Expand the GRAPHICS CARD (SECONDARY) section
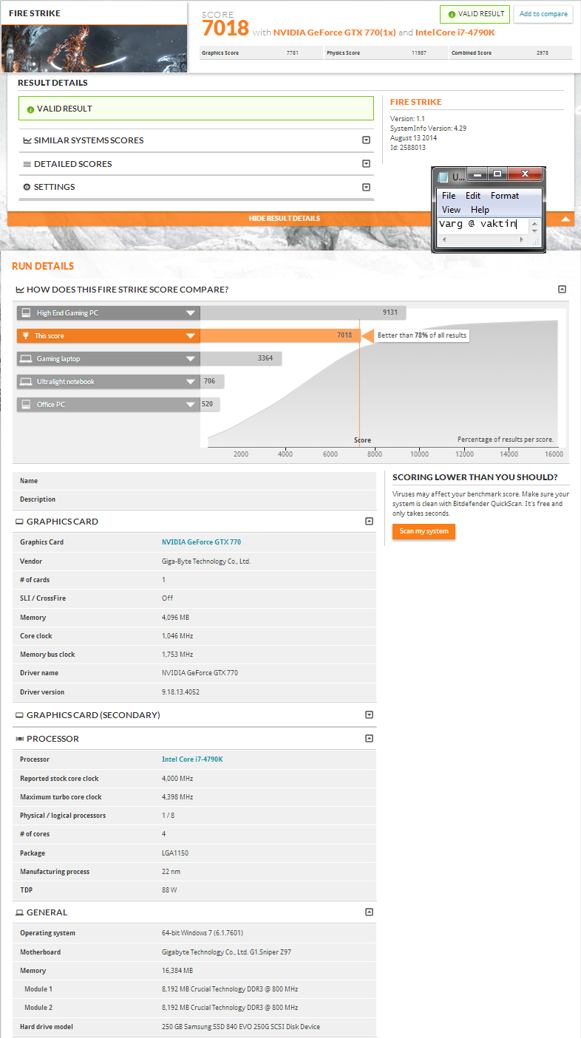Screen dimensions: 581x1038 pos(369,715)
